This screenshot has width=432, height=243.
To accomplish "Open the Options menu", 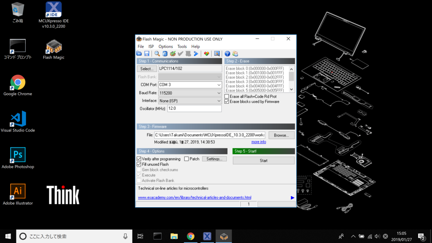I will point(165,46).
